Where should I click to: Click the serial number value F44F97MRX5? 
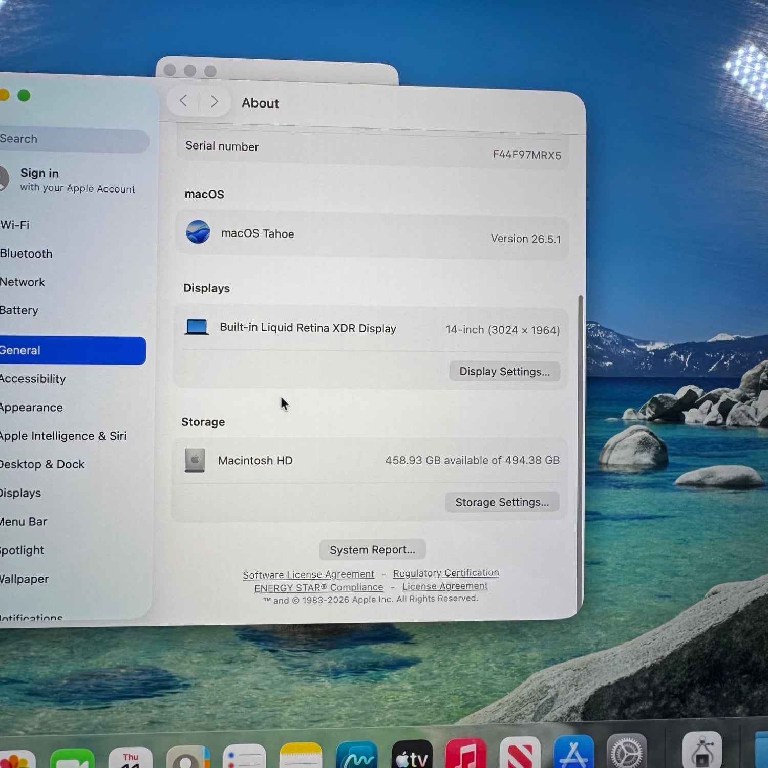tap(527, 155)
